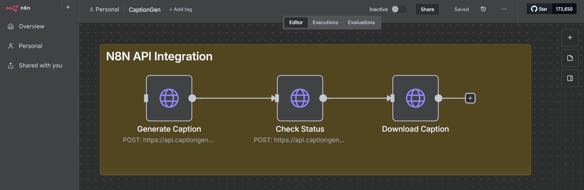
Task: Click the add node plus button on canvas side panel
Action: coord(570,38)
